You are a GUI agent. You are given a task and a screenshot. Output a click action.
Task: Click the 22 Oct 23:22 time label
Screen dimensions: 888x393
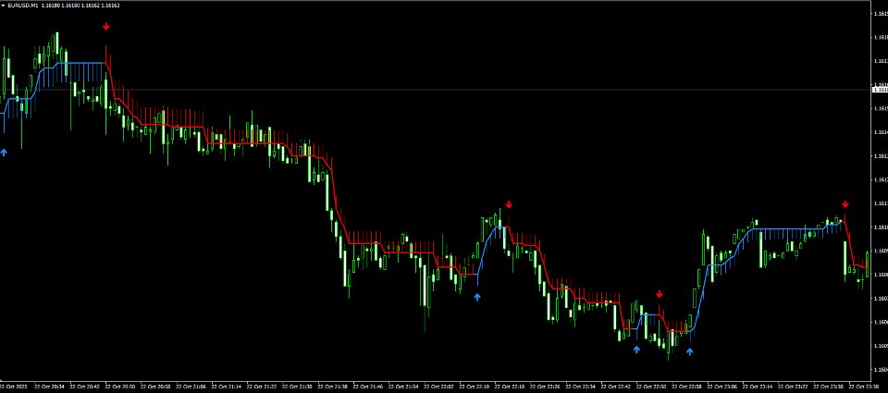click(794, 387)
